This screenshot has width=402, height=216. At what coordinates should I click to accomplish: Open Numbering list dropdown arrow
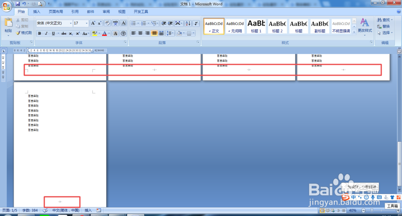point(148,24)
